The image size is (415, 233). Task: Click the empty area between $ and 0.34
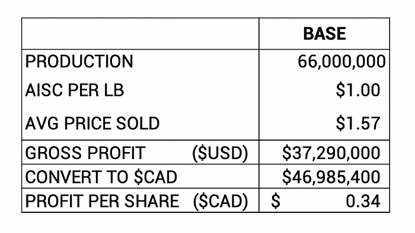click(313, 201)
